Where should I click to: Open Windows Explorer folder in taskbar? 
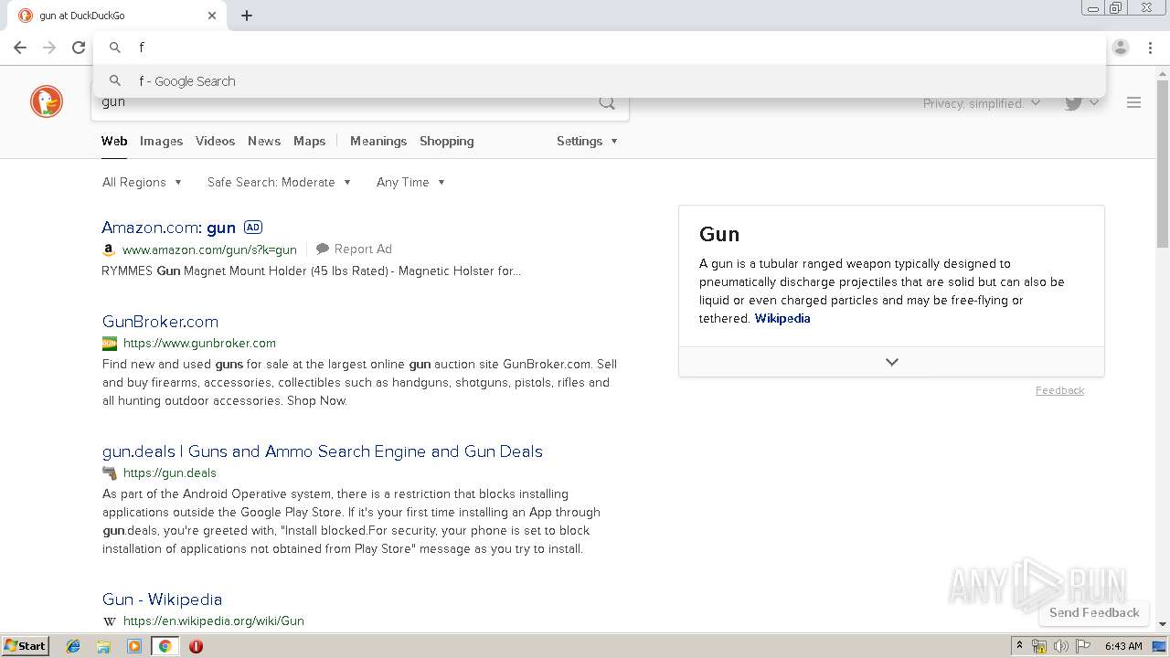pyautogui.click(x=103, y=646)
